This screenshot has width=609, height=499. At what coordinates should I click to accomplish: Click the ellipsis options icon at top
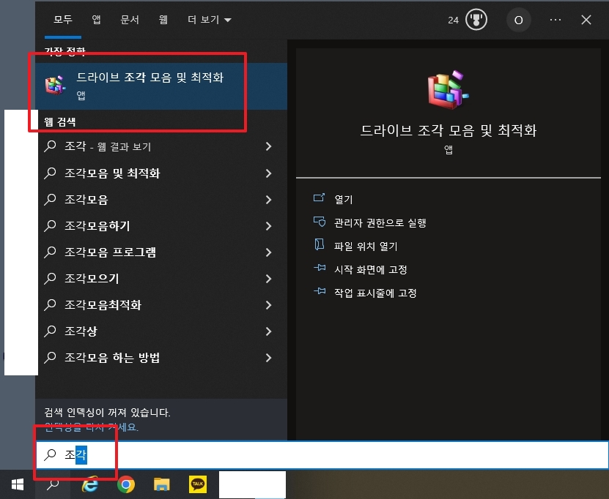(555, 20)
